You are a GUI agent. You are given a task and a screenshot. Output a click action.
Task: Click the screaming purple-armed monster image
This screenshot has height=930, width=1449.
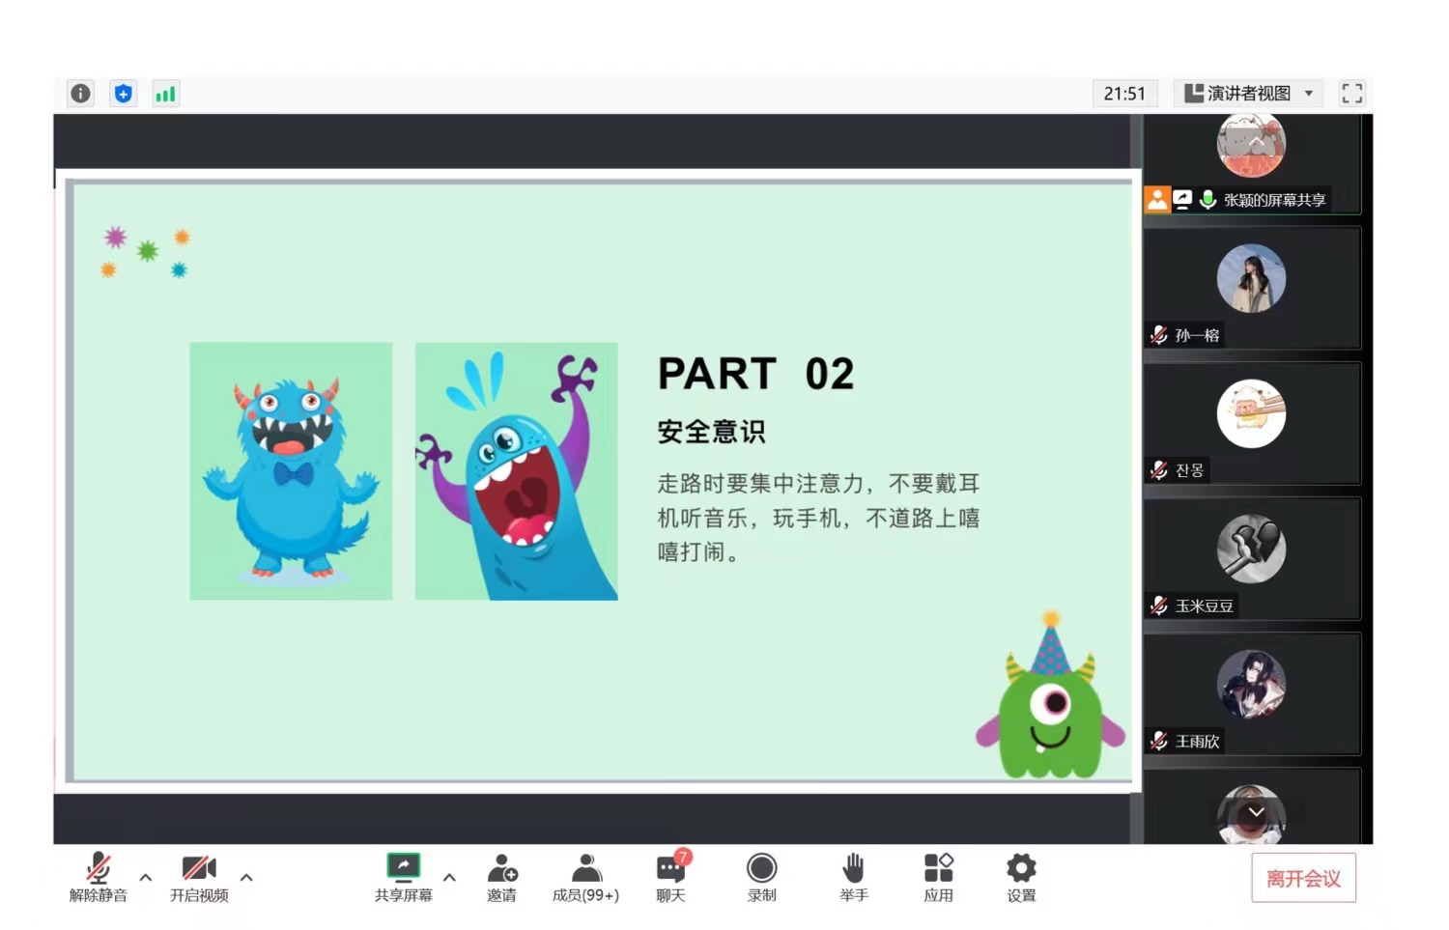pyautogui.click(x=517, y=471)
